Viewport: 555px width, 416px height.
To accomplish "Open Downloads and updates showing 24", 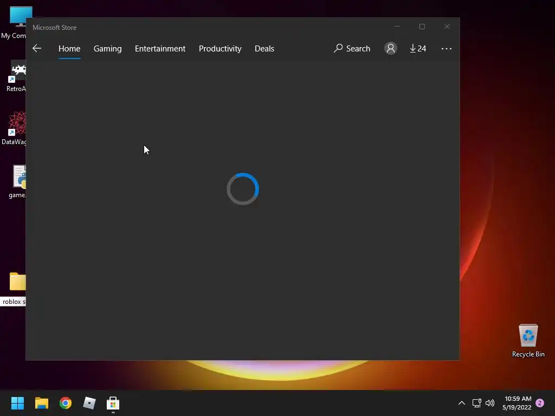I will (x=418, y=48).
